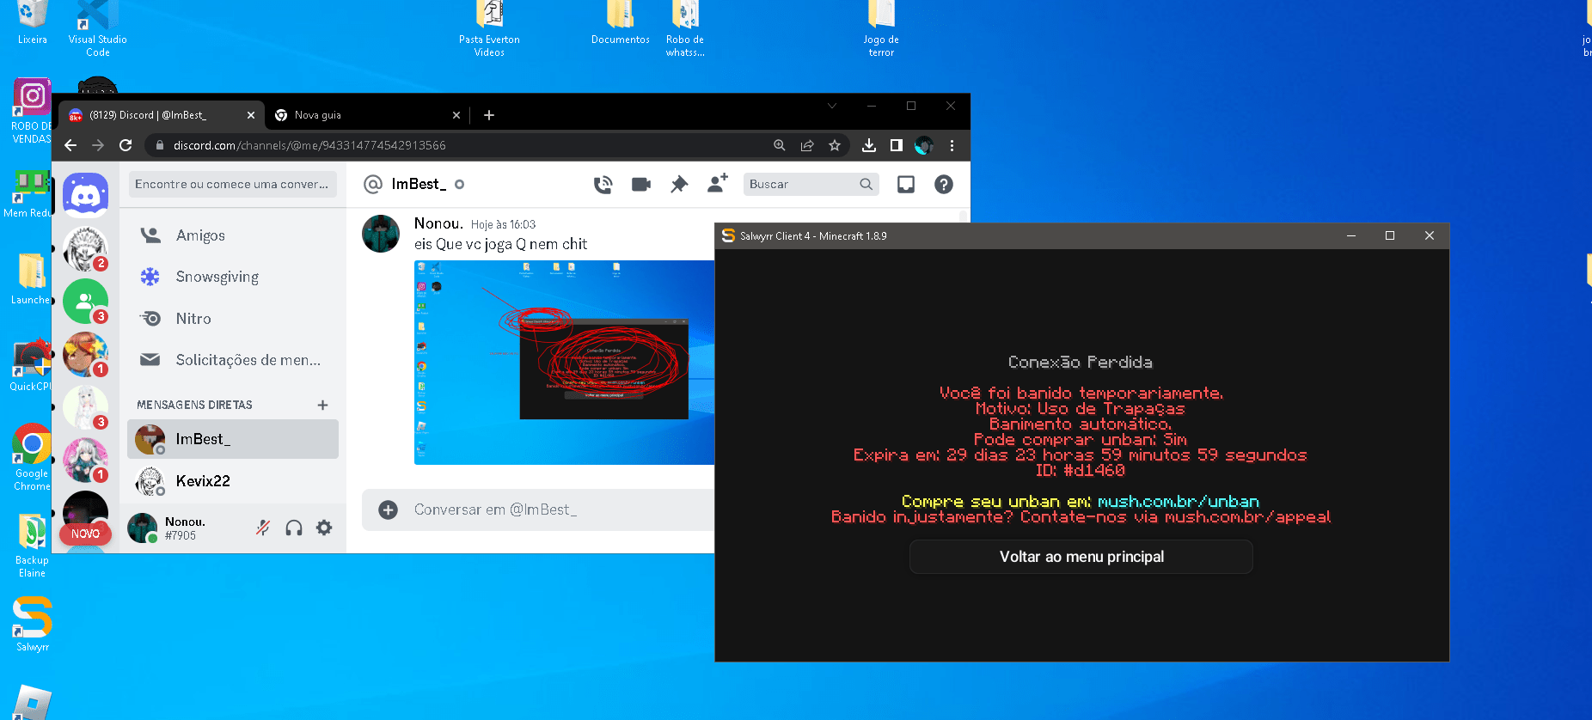This screenshot has height=720, width=1592.
Task: Open Chrome tab search chevron
Action: coord(832,106)
